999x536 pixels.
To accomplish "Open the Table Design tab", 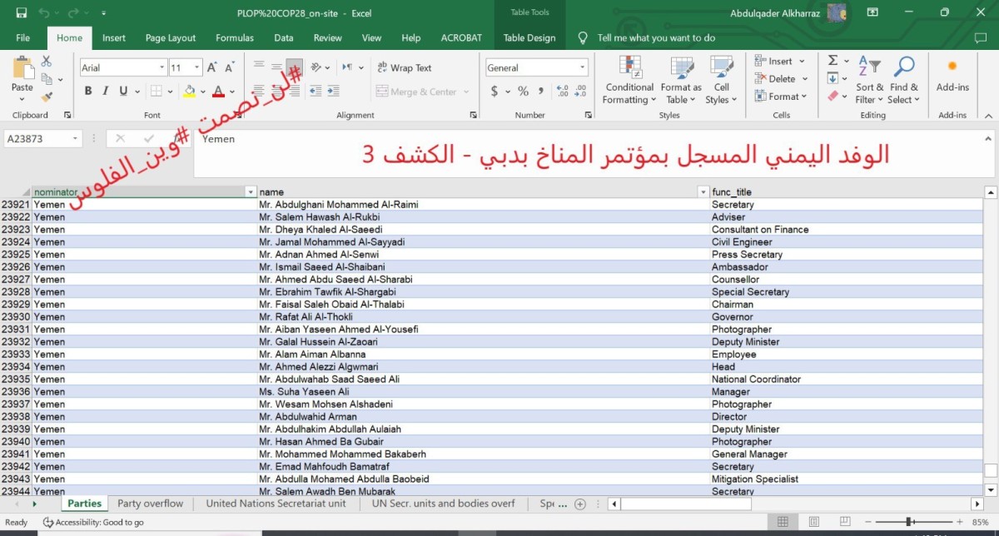I will (x=529, y=37).
